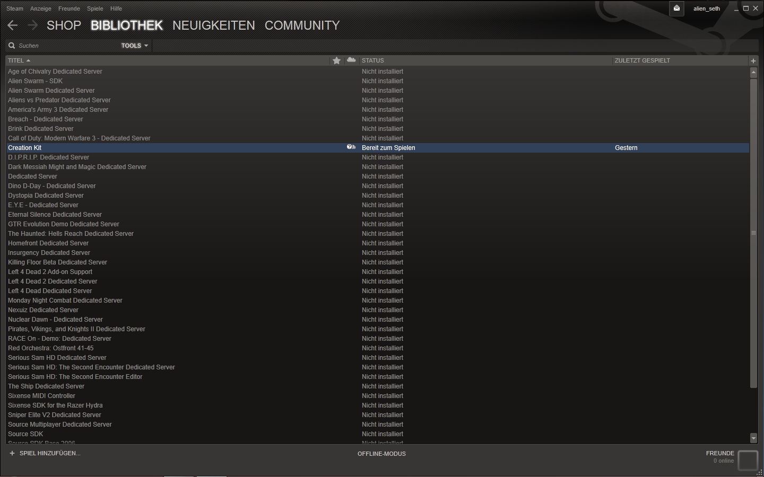The image size is (764, 477).
Task: Click the magnifier search icon
Action: pyautogui.click(x=12, y=46)
